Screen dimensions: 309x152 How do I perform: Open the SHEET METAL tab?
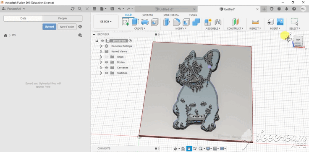[x=171, y=15]
